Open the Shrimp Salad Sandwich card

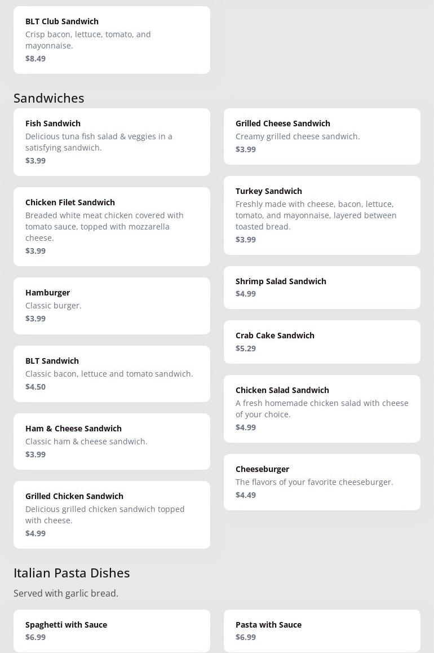tap(322, 288)
